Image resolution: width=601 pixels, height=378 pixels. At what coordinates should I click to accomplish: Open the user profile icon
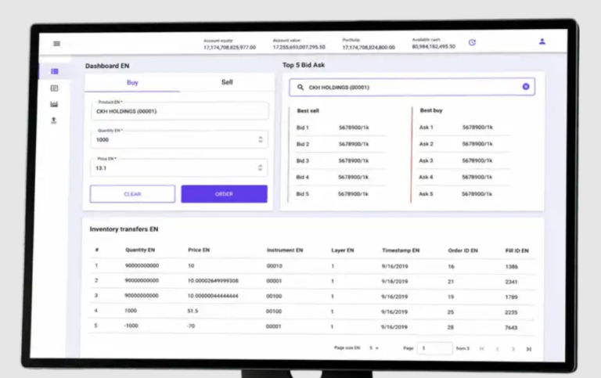tap(542, 41)
